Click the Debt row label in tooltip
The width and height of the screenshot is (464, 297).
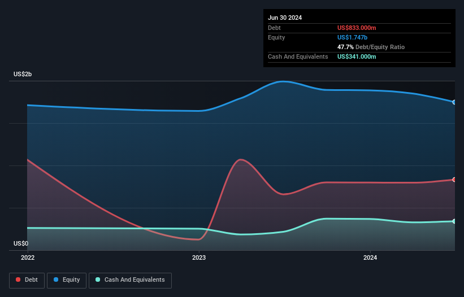point(274,28)
